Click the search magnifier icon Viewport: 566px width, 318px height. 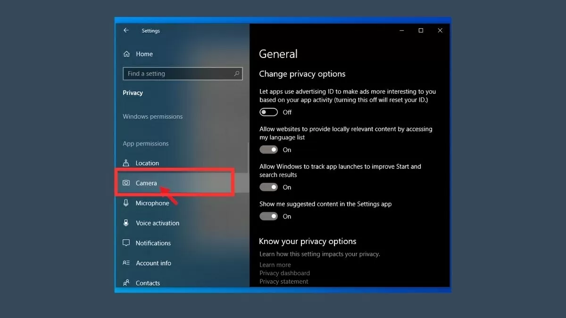coord(237,74)
